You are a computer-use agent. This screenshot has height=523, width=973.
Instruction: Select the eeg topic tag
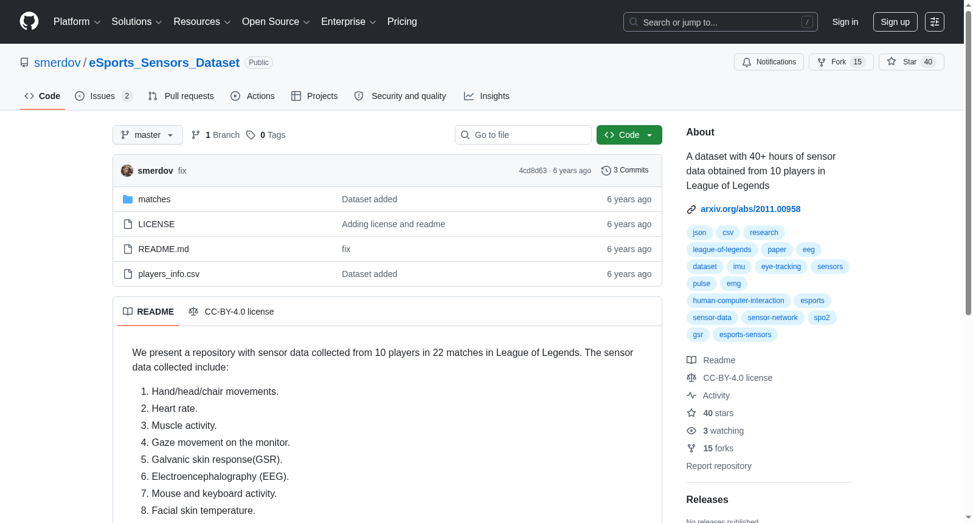[x=809, y=250]
